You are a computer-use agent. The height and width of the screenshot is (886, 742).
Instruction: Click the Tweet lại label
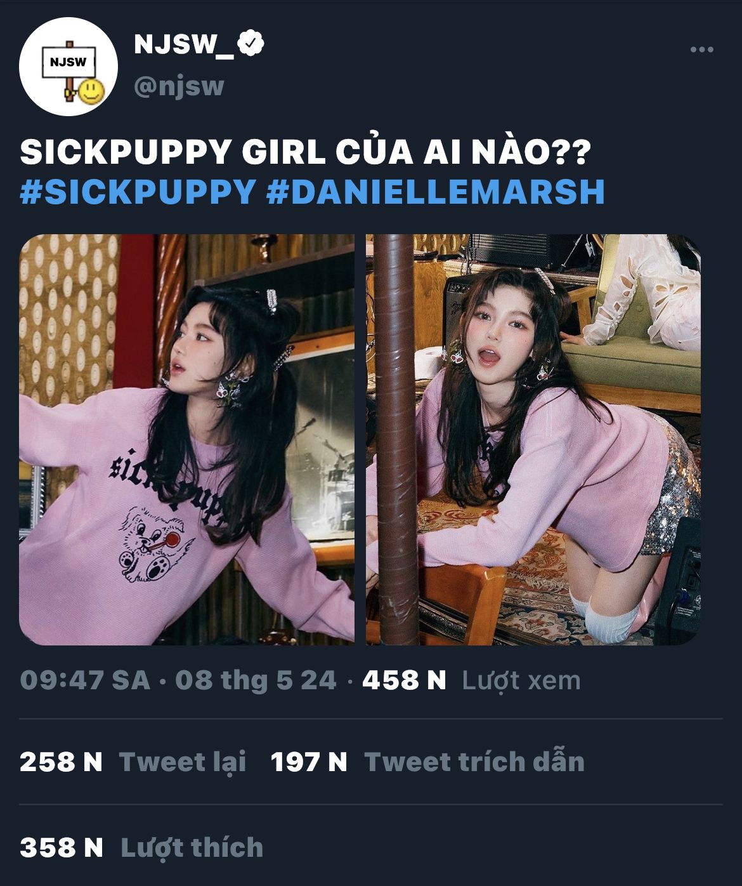point(183,763)
